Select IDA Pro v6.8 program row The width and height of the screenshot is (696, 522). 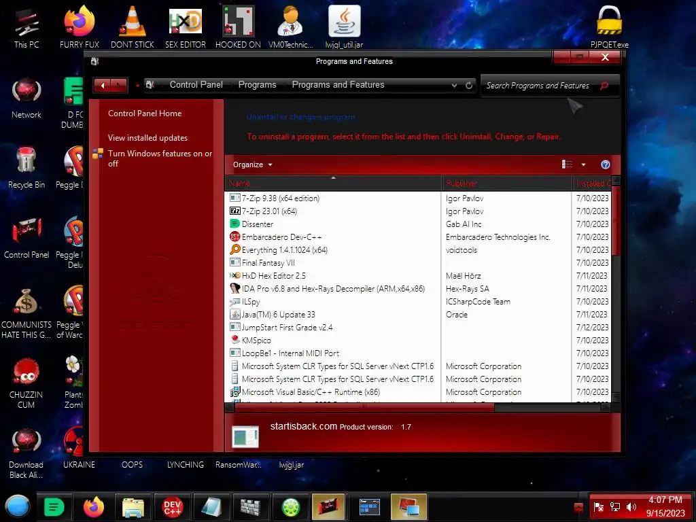pos(418,288)
